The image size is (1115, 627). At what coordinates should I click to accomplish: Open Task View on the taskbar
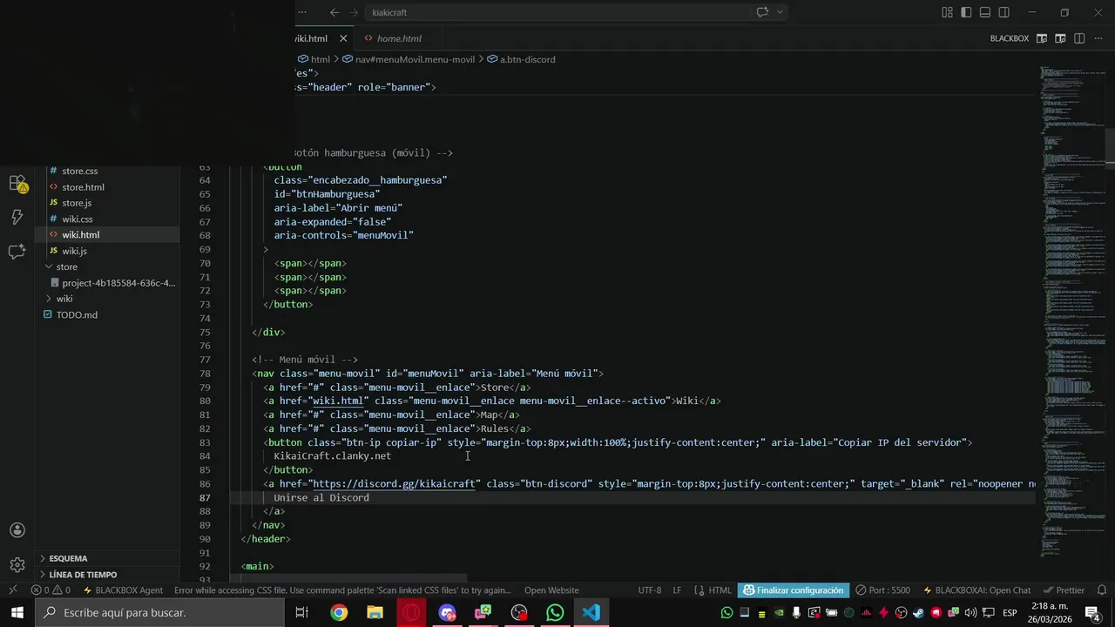302,613
